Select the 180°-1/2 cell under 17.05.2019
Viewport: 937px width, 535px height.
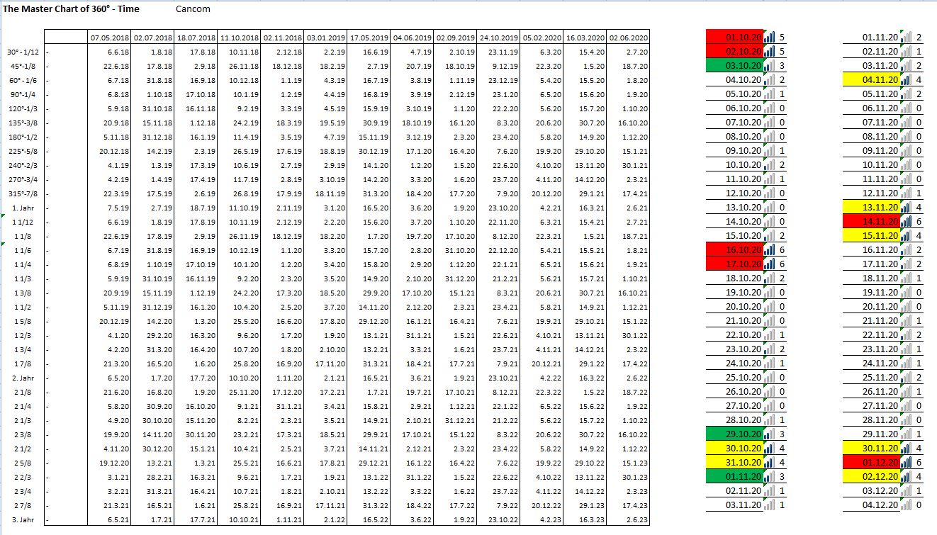click(369, 137)
